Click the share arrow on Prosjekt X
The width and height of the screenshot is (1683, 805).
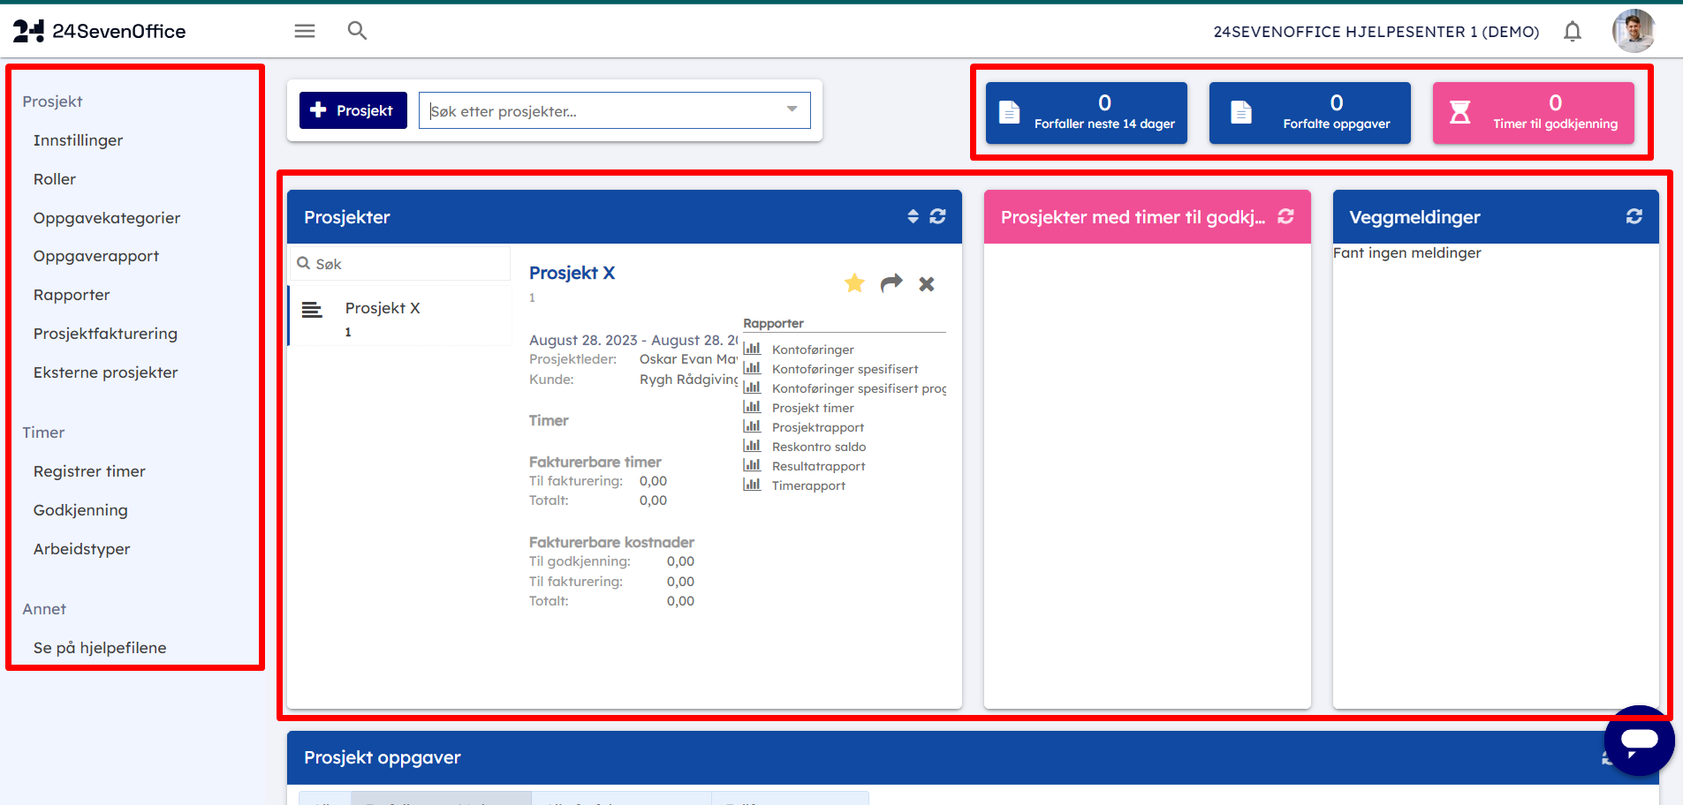(x=891, y=282)
